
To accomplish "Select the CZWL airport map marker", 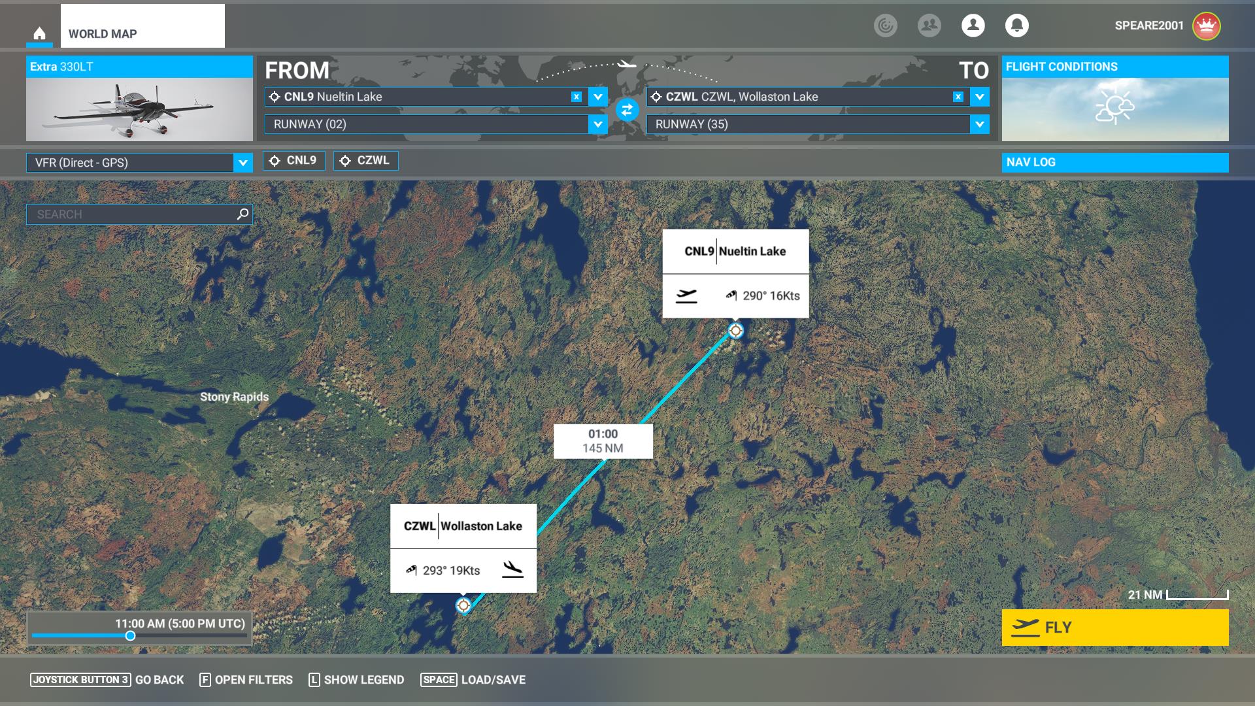I will (463, 606).
